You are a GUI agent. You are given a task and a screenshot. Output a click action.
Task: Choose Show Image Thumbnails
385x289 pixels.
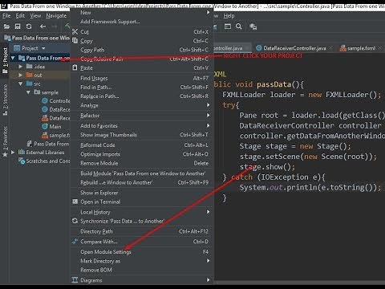(x=142, y=135)
